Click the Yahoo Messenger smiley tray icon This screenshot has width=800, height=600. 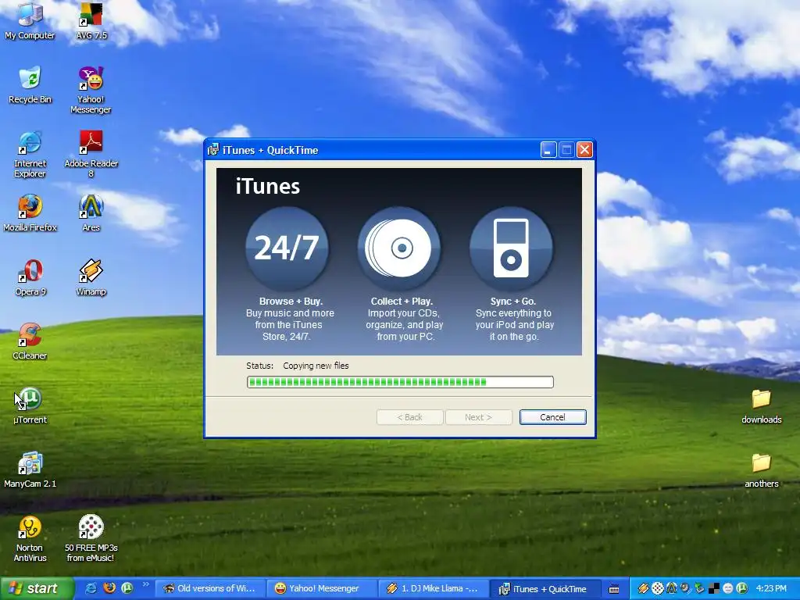pyautogui.click(x=728, y=589)
